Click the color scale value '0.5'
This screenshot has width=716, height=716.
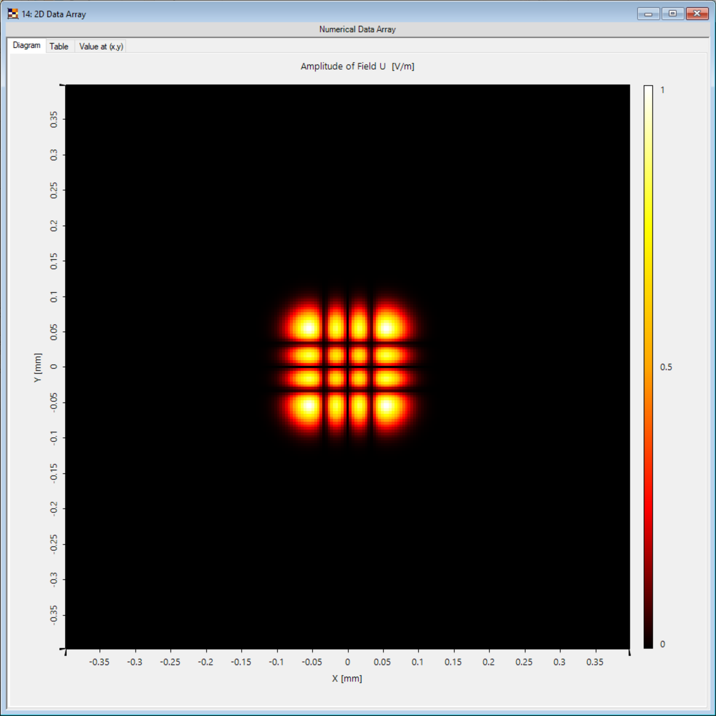click(666, 367)
